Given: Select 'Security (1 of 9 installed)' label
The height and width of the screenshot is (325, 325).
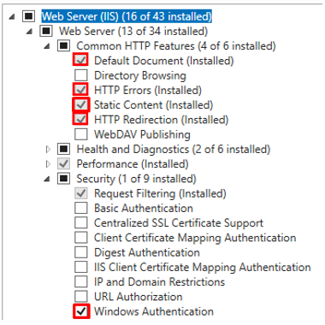Looking at the screenshot, I should point(136,179).
